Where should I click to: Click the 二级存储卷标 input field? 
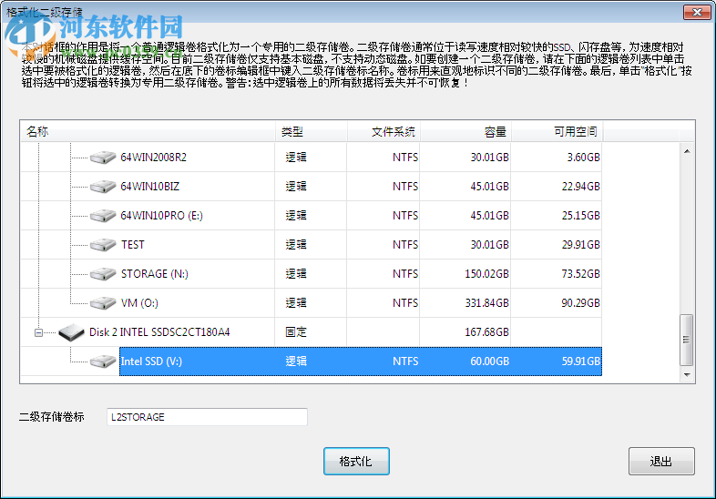207,417
